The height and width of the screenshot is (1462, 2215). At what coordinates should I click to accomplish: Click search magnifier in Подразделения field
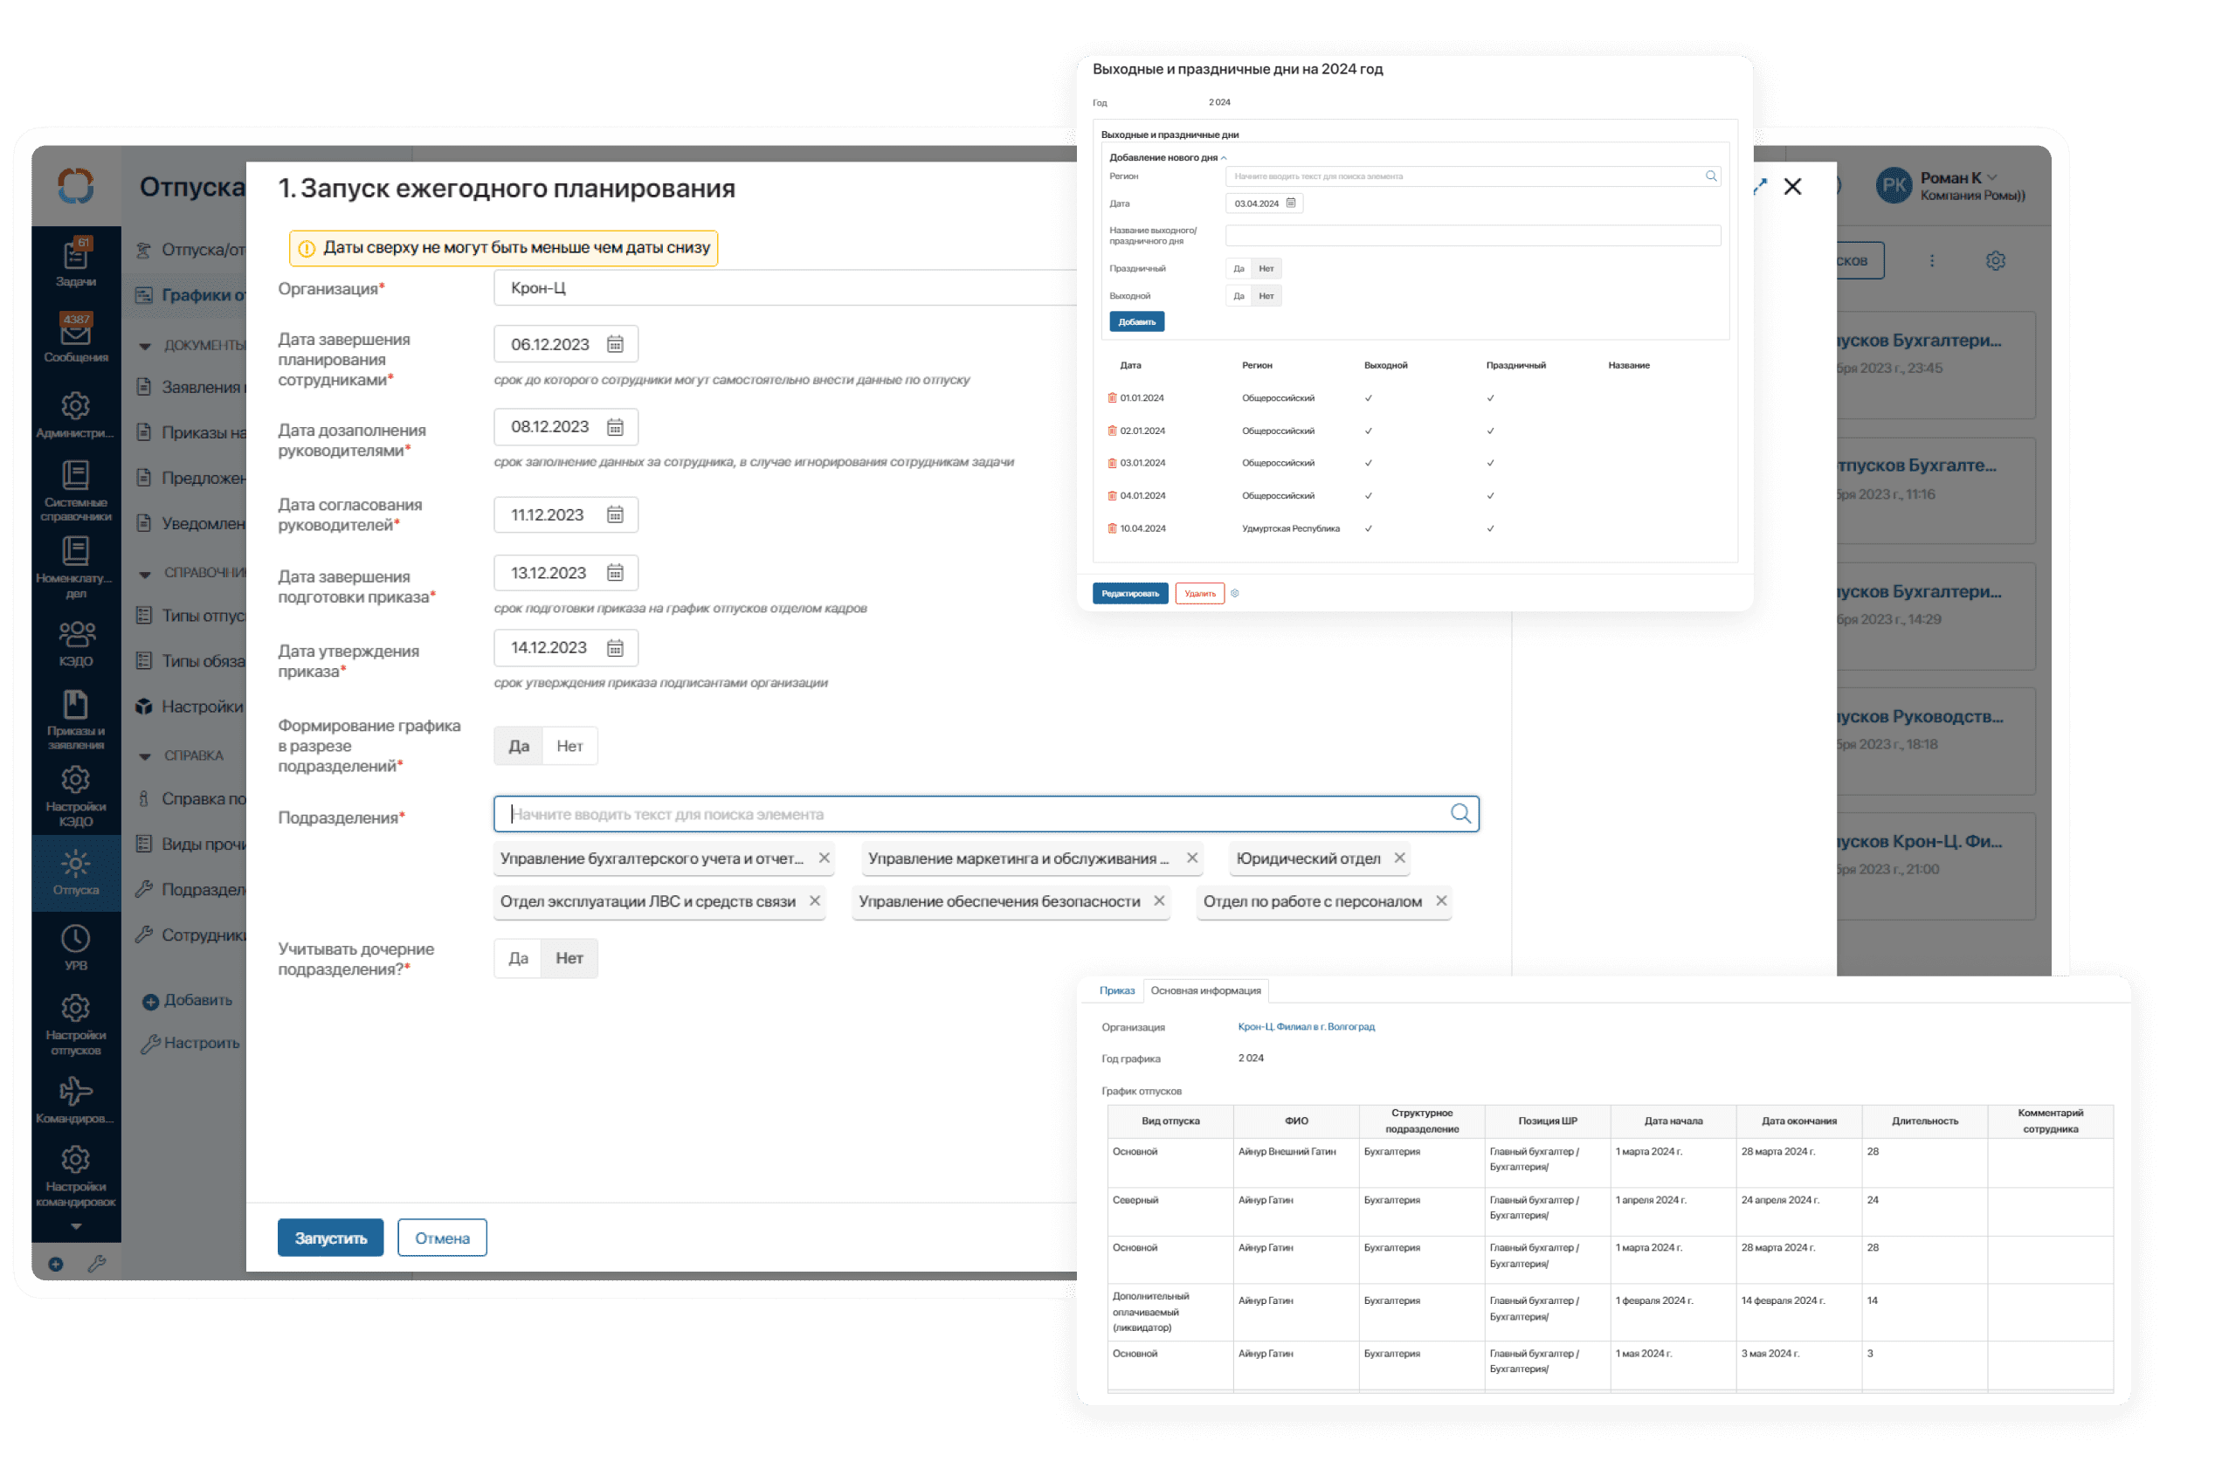pos(1459,814)
